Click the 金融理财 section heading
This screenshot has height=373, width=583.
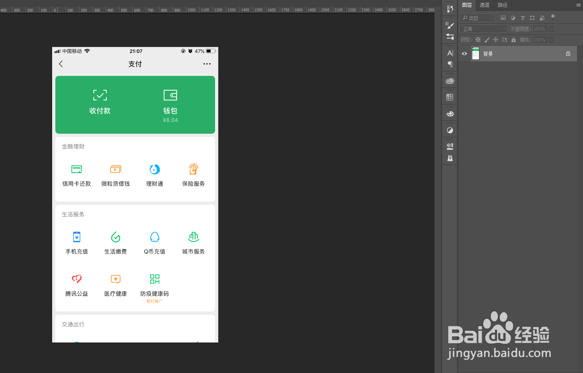(73, 147)
